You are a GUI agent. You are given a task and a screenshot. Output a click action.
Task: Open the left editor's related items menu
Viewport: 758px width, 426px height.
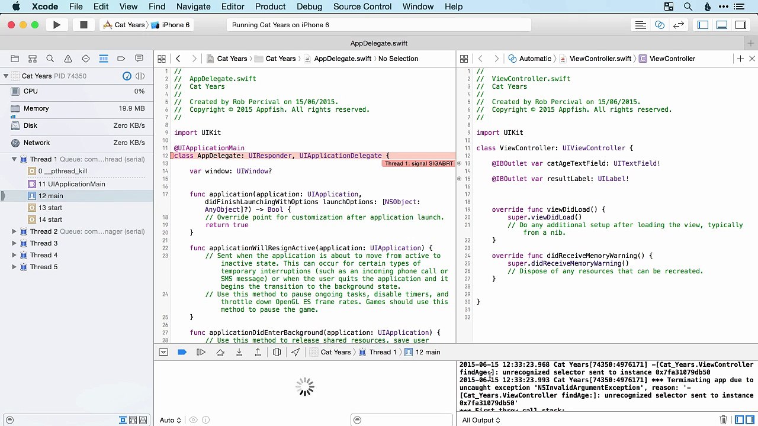tap(161, 59)
